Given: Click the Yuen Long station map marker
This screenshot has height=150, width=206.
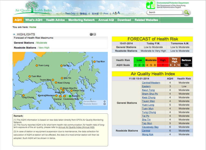Looking at the screenshot, I should coord(37,65).
